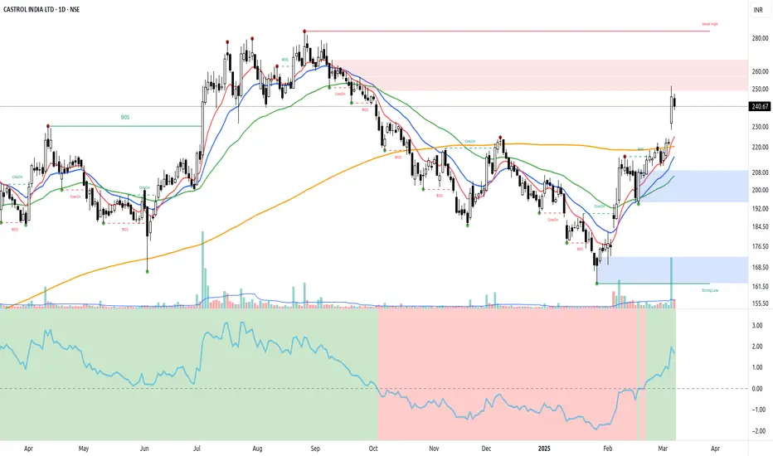
Task: Select the Weak High label
Action: [x=710, y=24]
